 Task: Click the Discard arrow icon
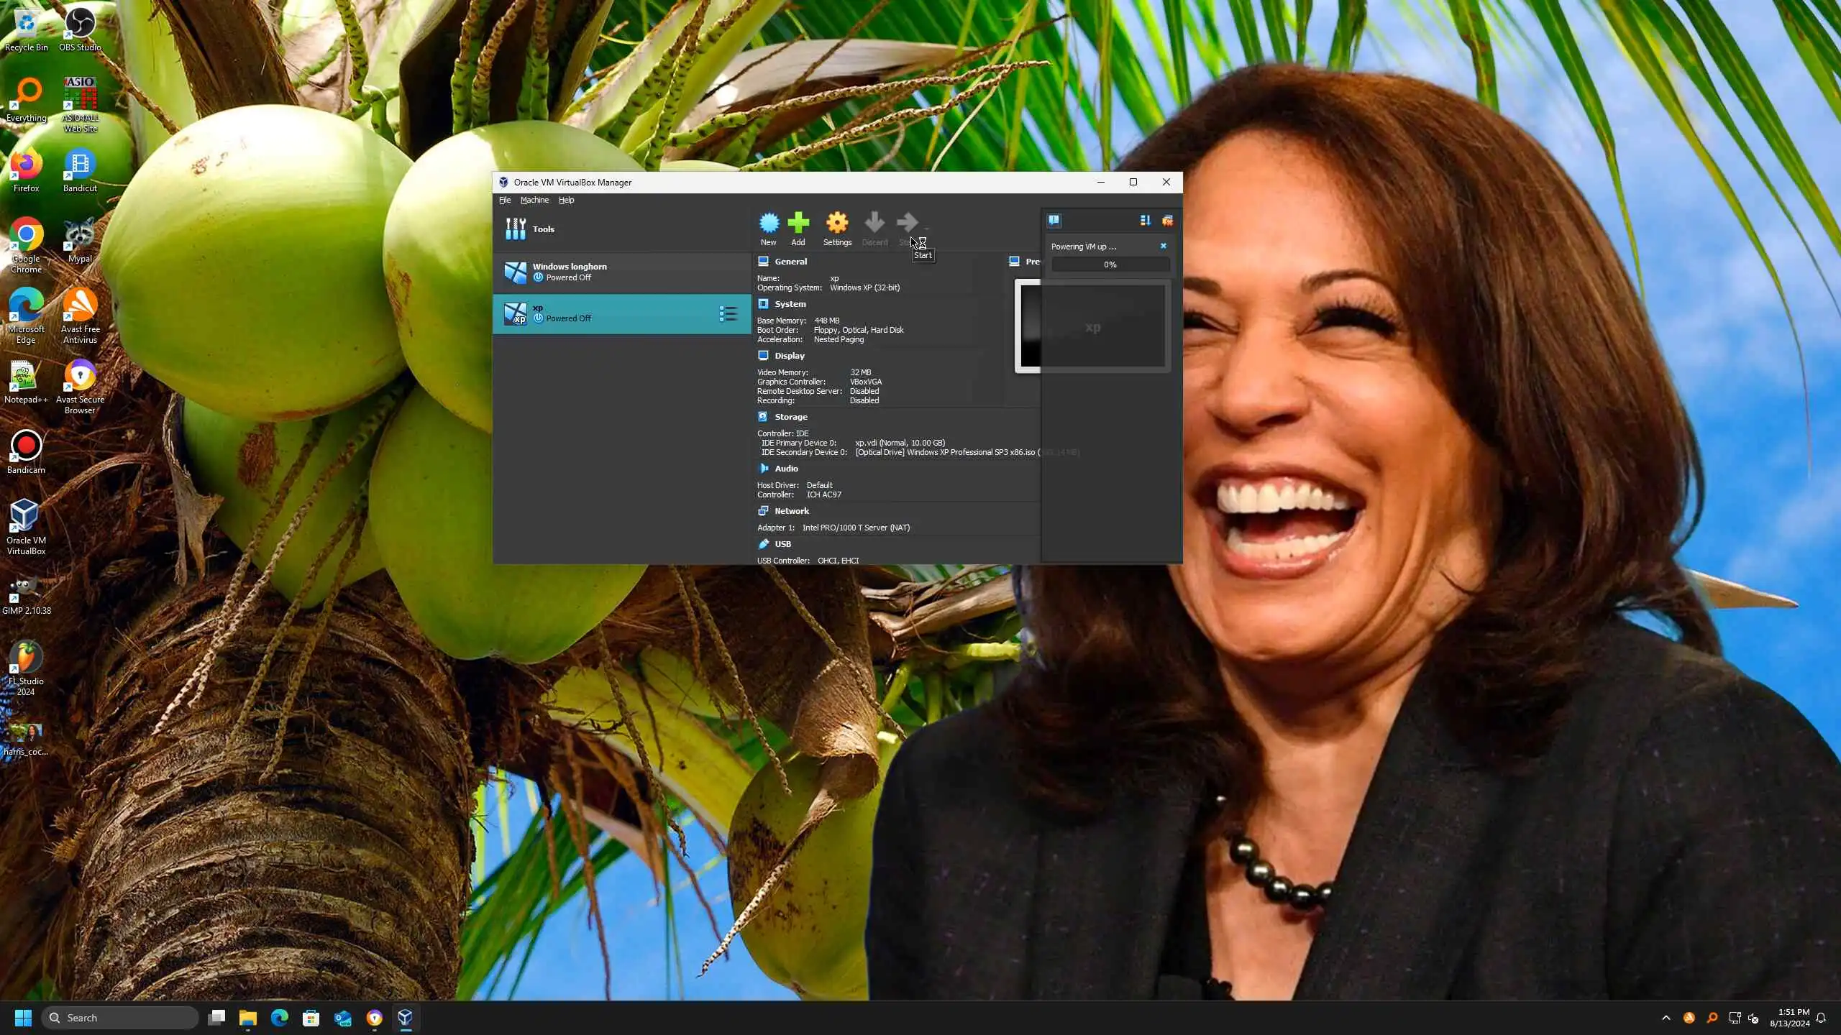(874, 223)
